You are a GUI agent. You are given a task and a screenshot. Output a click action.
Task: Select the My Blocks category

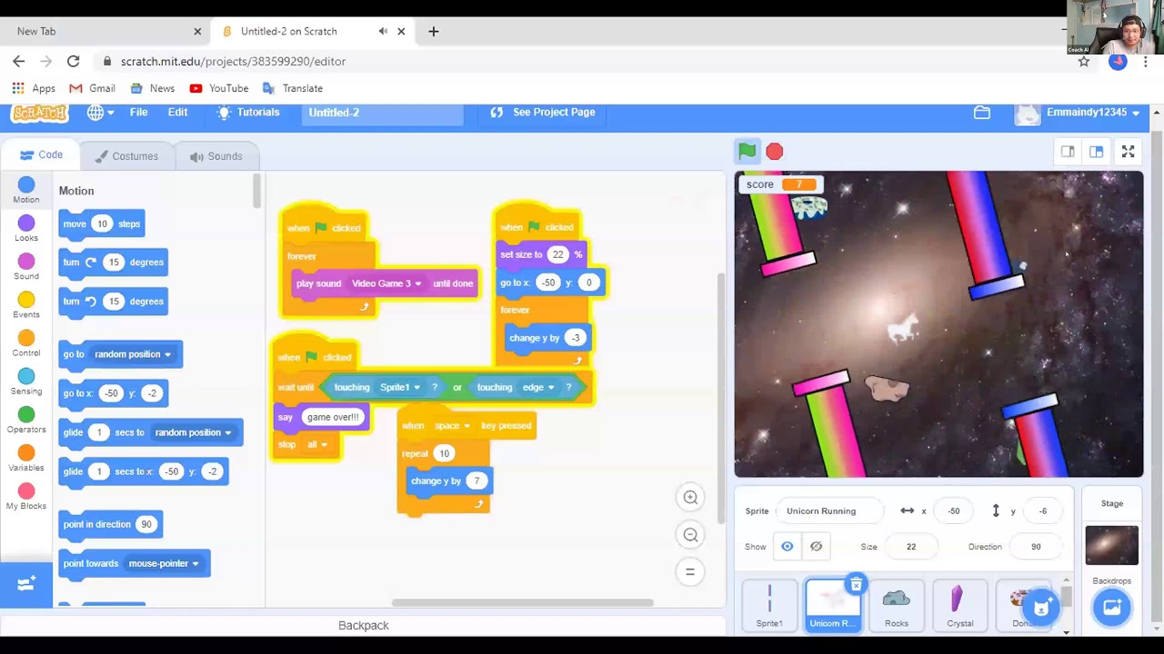pos(26,497)
